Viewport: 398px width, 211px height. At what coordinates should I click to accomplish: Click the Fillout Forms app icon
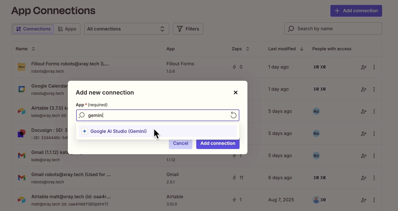pyautogui.click(x=21, y=67)
